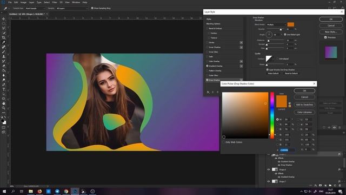Image resolution: width=346 pixels, height=195 pixels.
Task: Click OK in the Color Picker
Action: tap(304, 90)
